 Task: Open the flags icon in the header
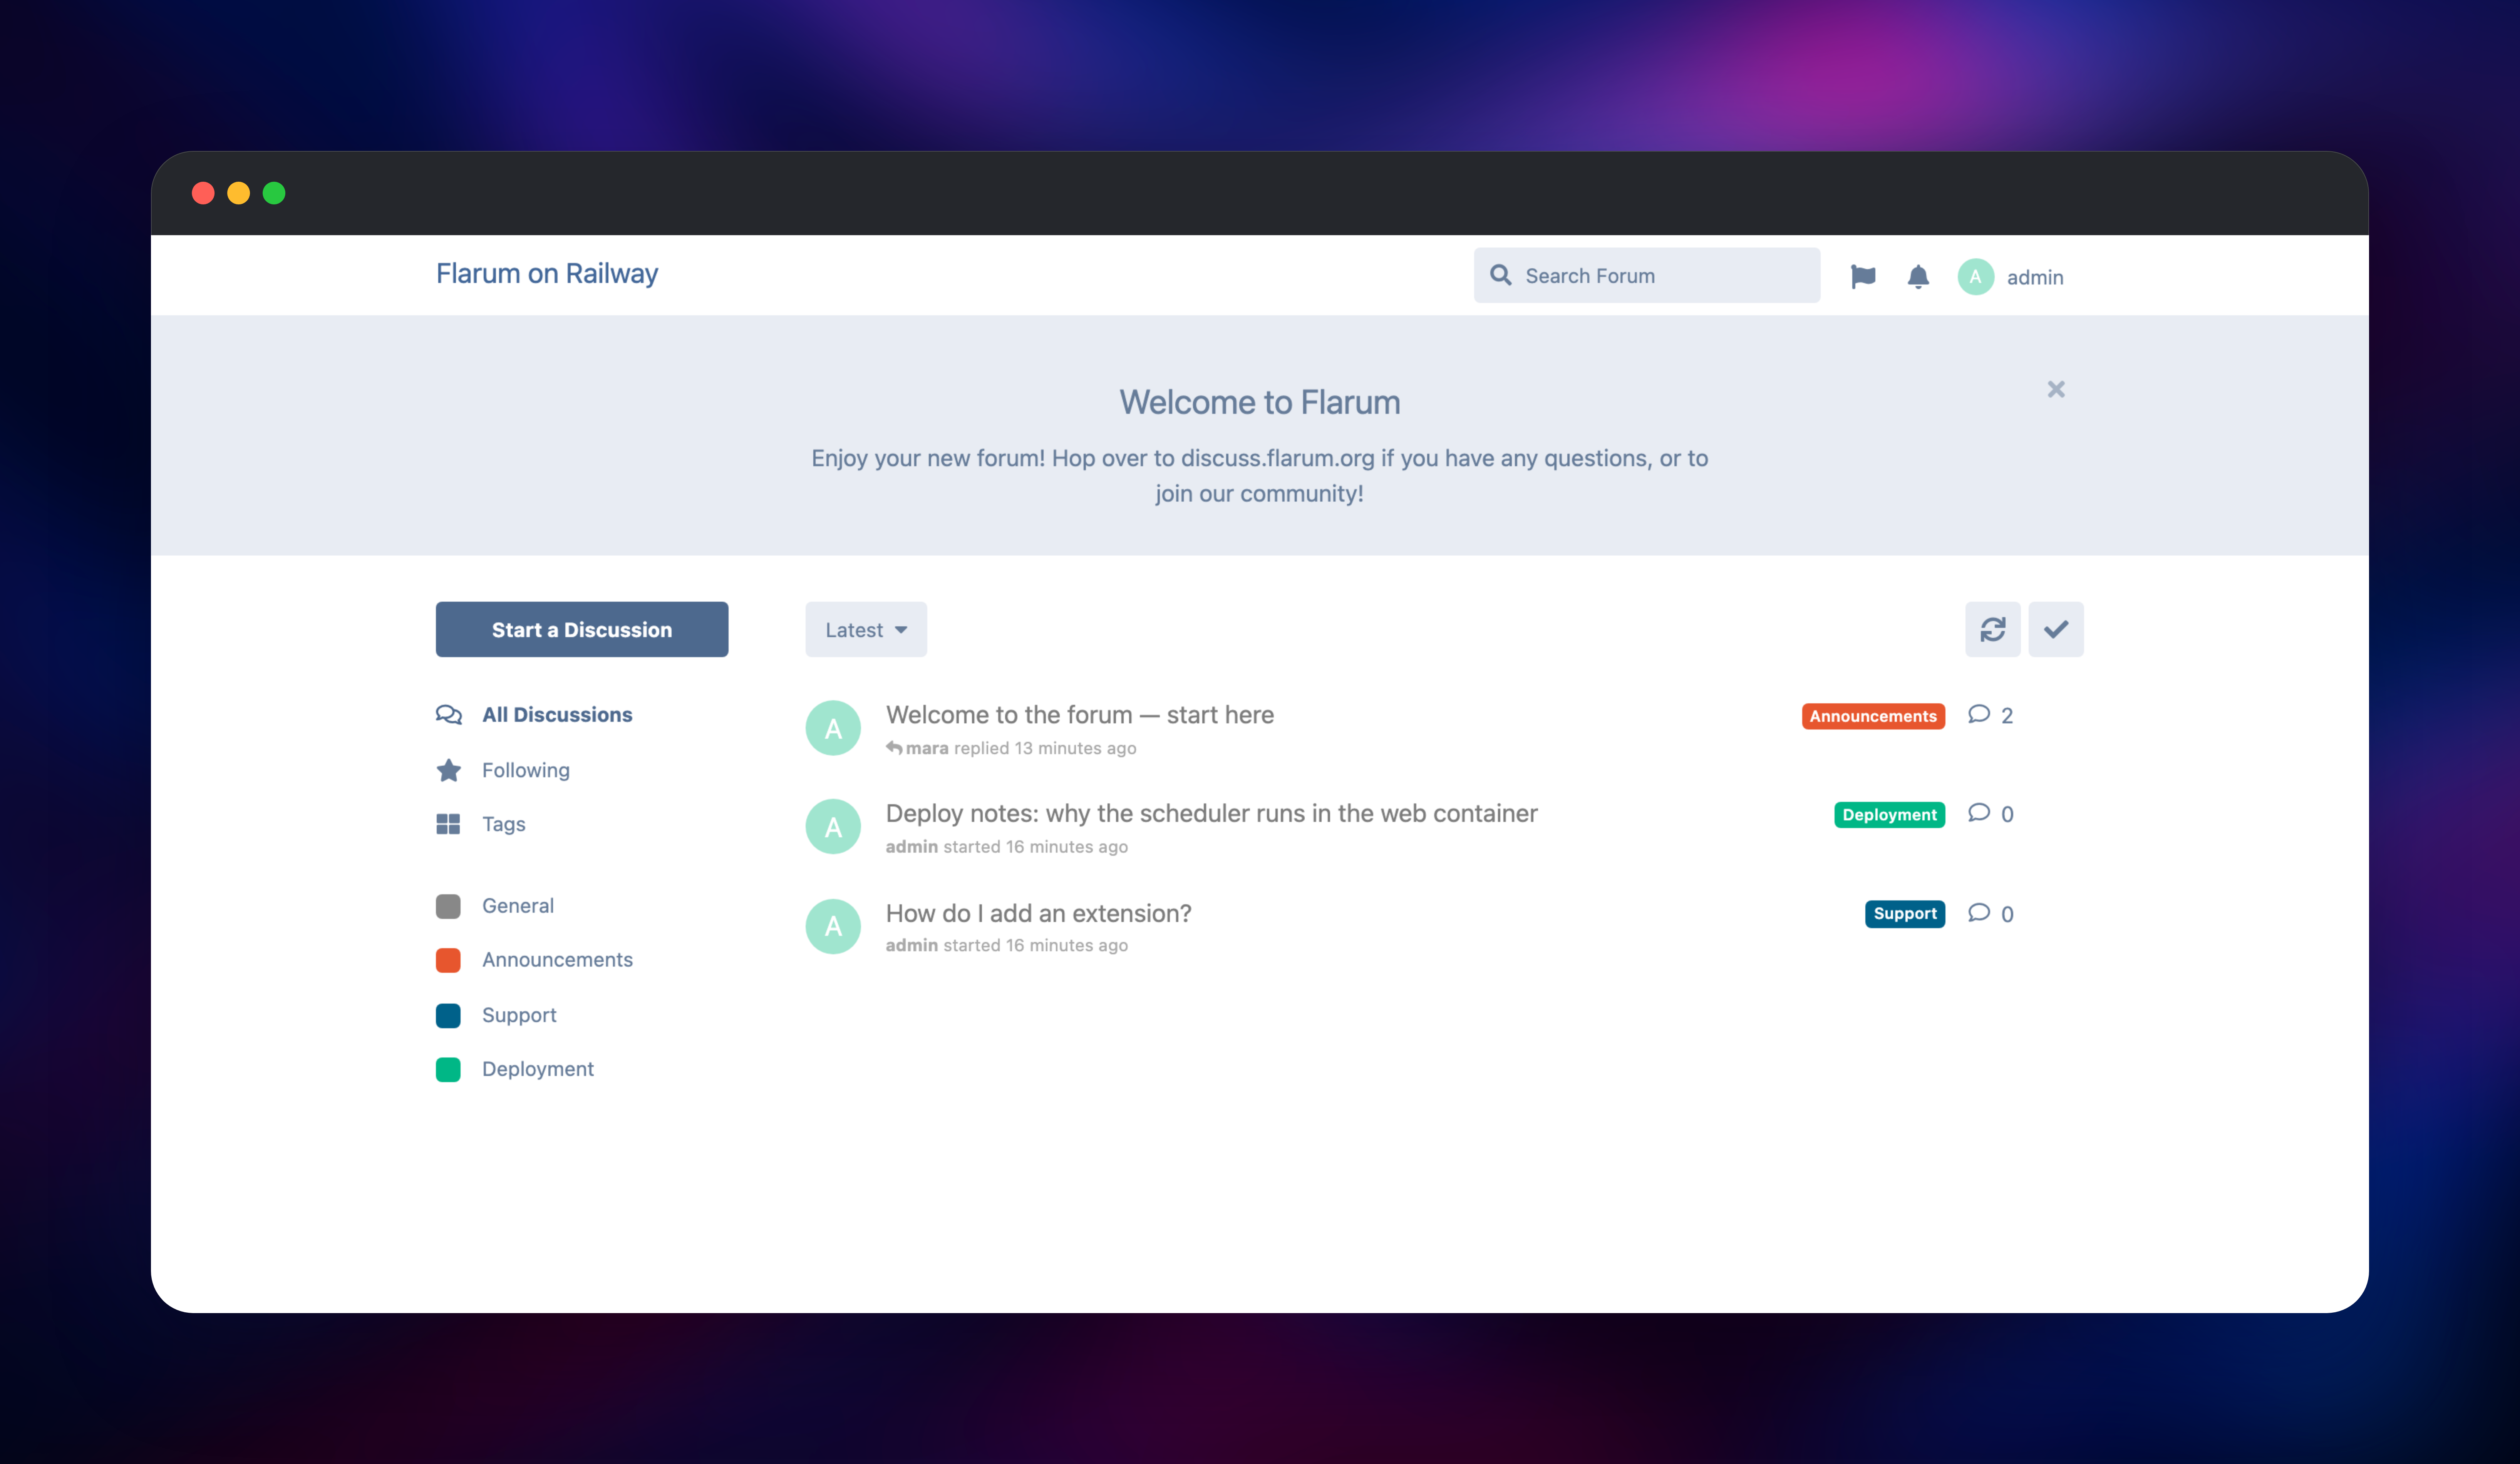(x=1863, y=277)
